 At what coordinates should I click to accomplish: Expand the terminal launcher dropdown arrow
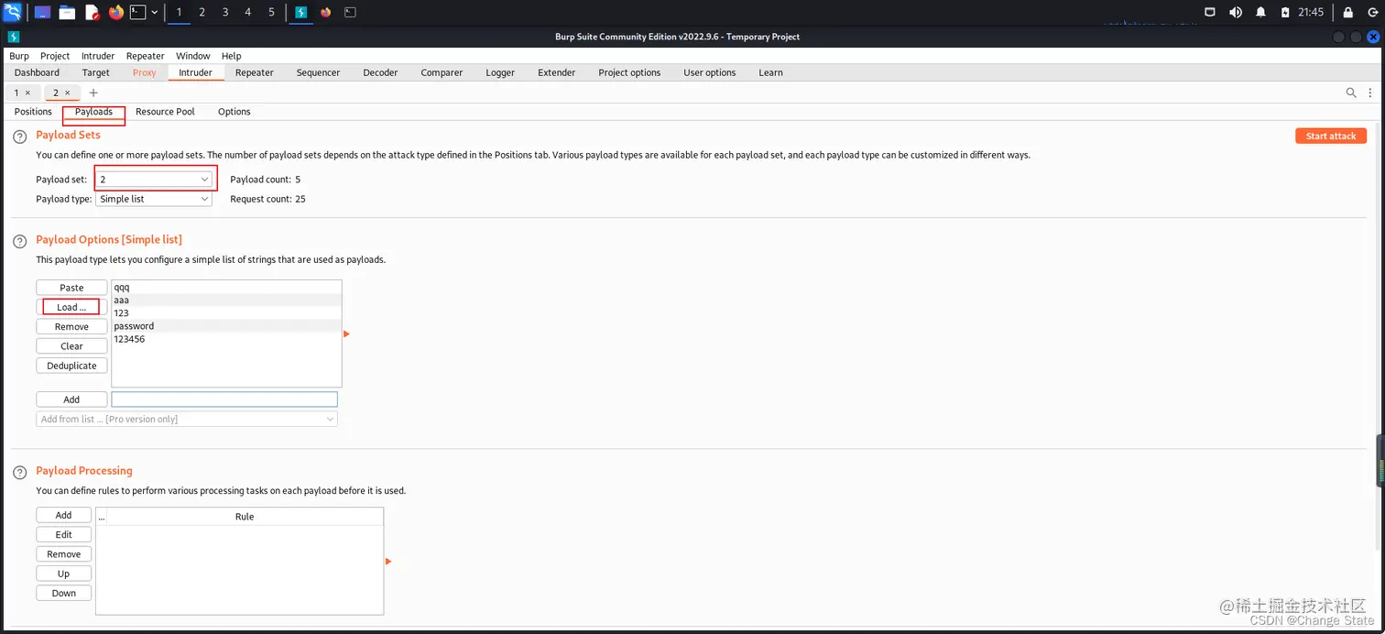(x=154, y=12)
